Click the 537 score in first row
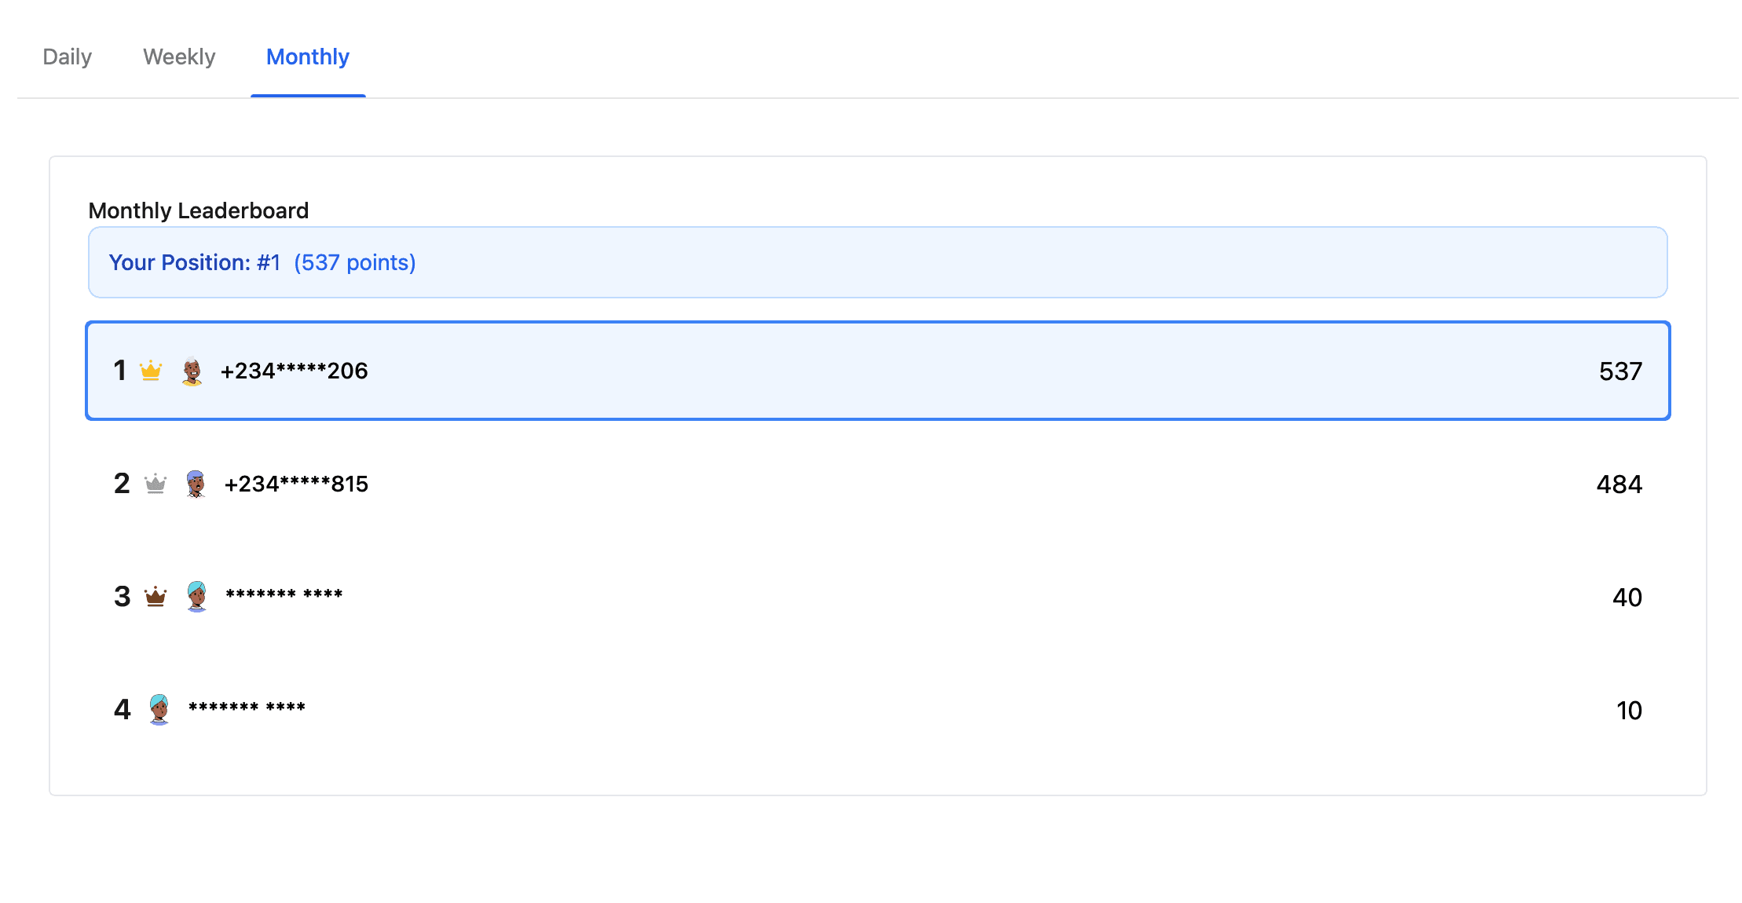Screen dimensions: 1742x903 [x=1620, y=371]
